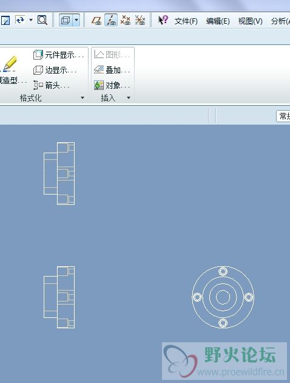This screenshot has height=383, width=290.
Task: Open the 视图(V) menu
Action: pyautogui.click(x=251, y=21)
